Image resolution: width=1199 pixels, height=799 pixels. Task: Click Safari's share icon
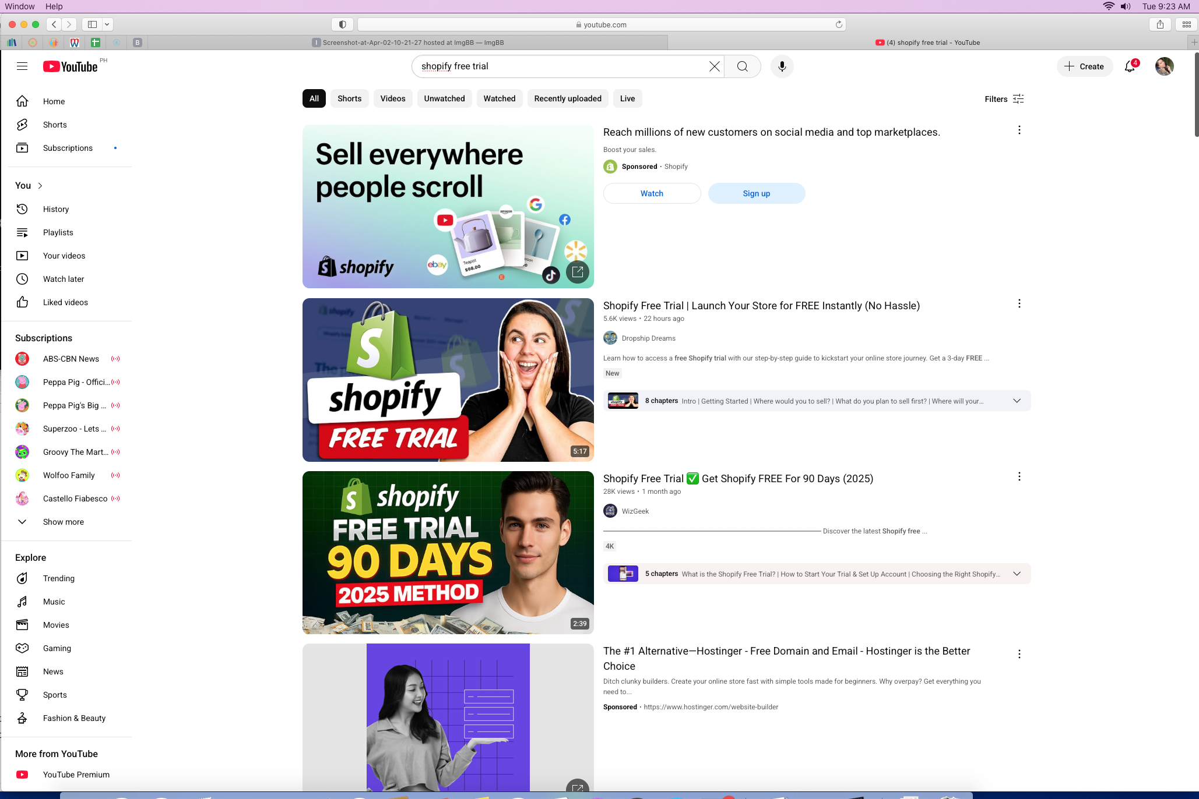1160,24
